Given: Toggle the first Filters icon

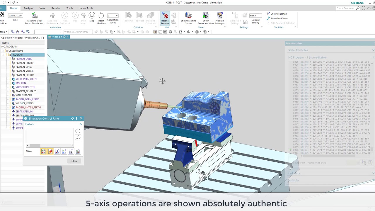Looking at the screenshot, I should [x=43, y=152].
